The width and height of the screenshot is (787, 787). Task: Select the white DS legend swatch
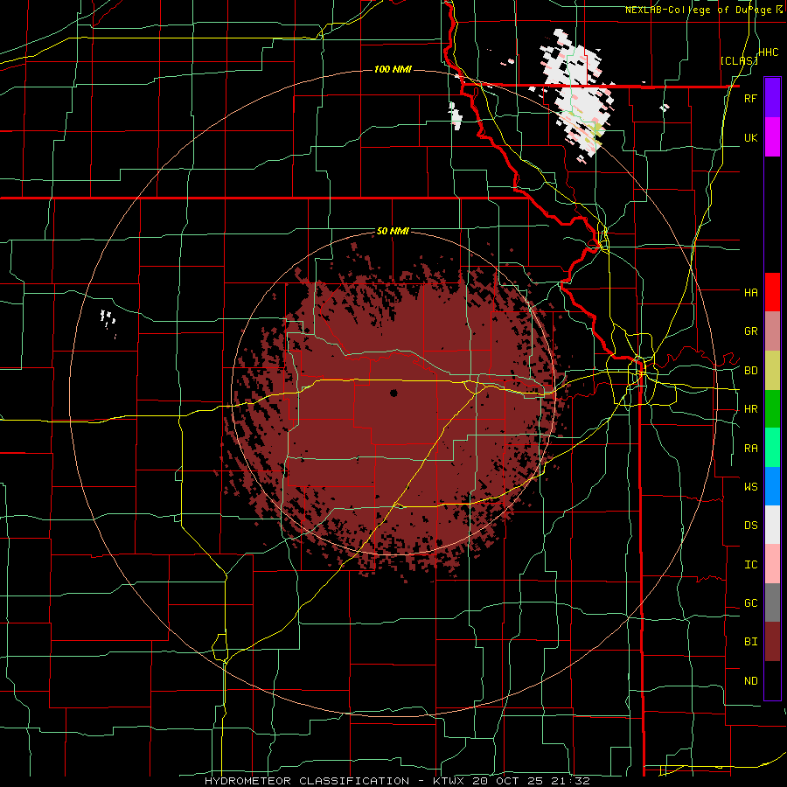772,525
